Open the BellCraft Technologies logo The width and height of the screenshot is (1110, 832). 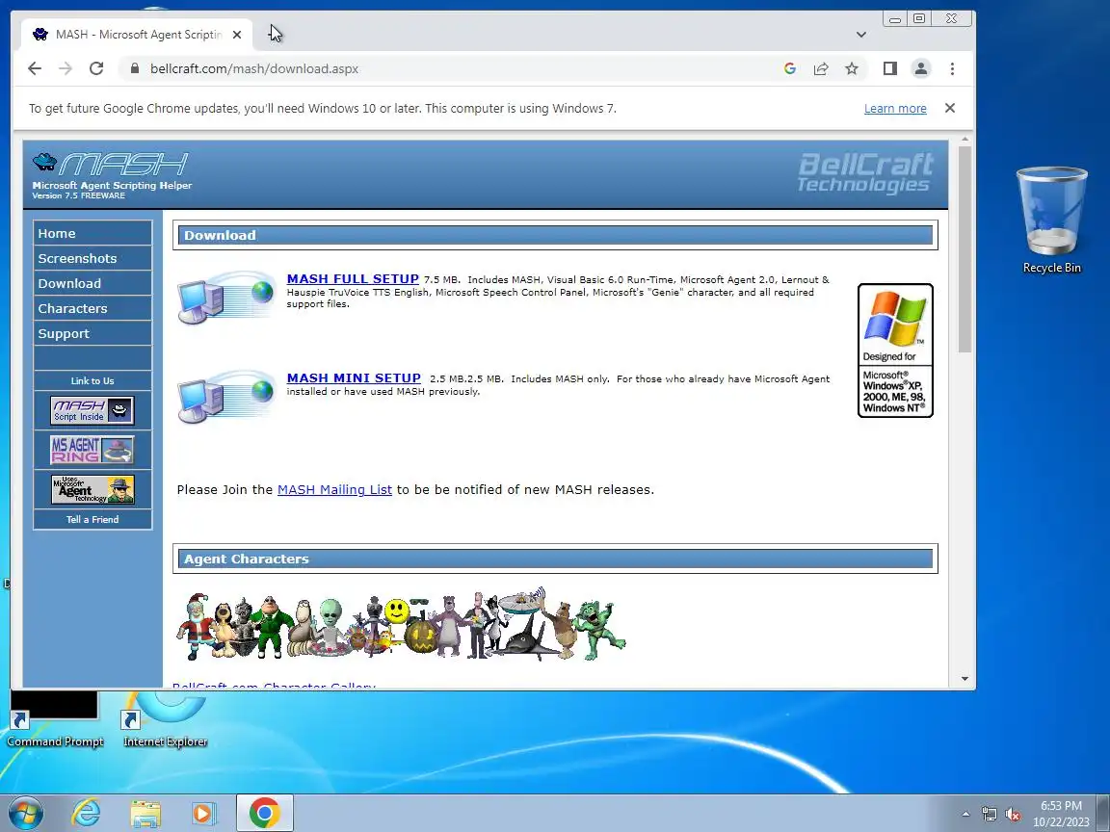pos(864,172)
